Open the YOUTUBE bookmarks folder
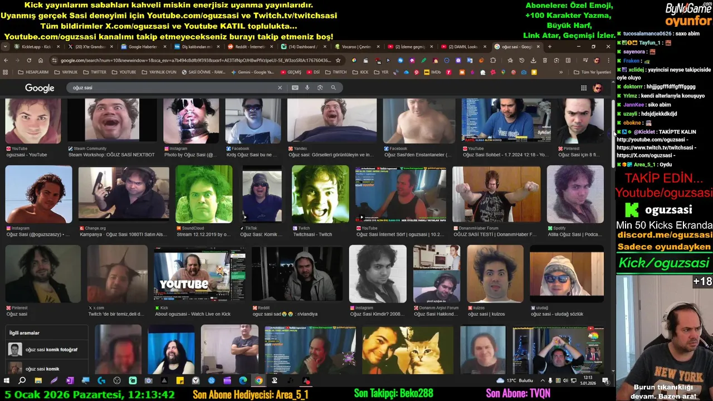Viewport: 713px width, 401px height. [124, 72]
